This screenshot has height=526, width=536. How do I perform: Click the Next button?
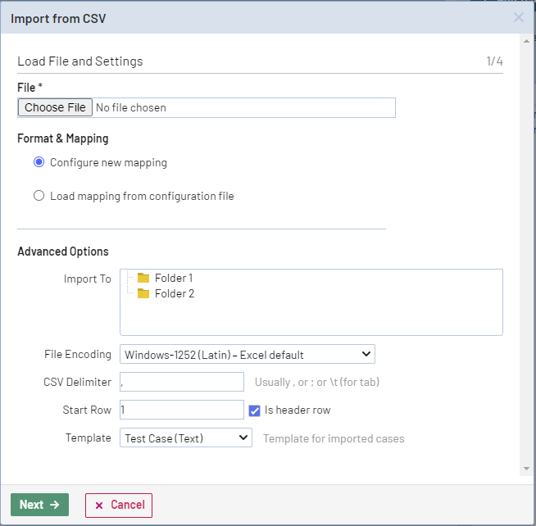(x=39, y=505)
